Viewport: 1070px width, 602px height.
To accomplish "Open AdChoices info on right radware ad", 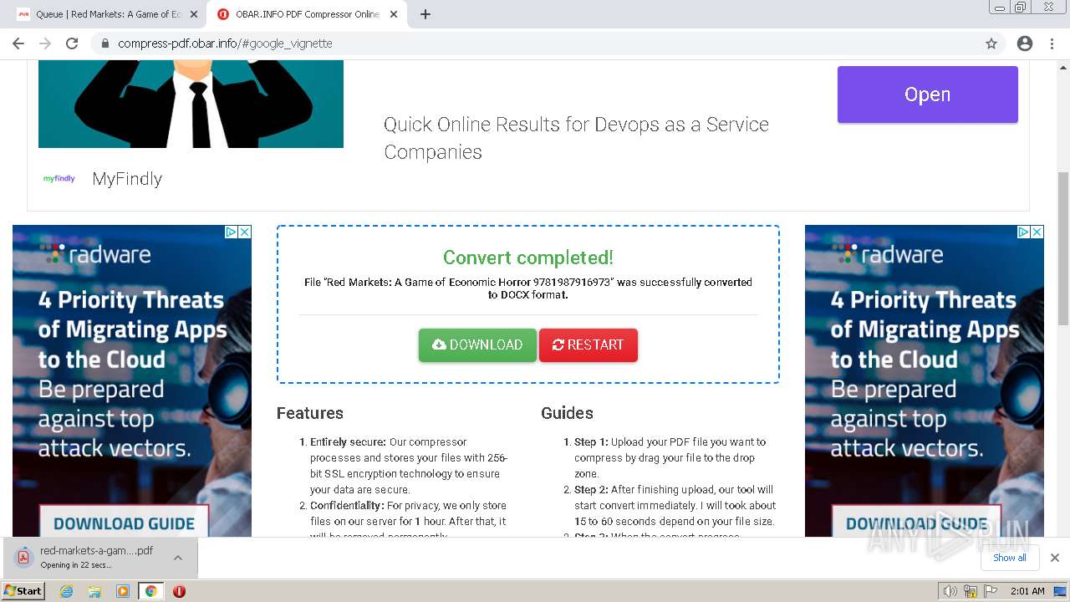I will point(1024,232).
